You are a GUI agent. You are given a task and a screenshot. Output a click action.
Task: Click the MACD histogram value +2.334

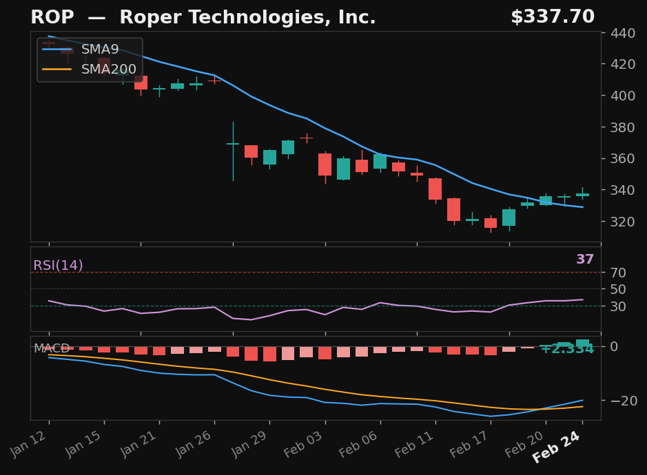(x=567, y=349)
